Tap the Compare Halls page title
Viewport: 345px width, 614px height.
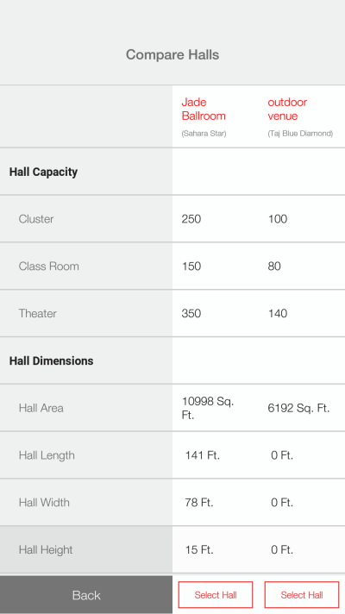(x=172, y=54)
